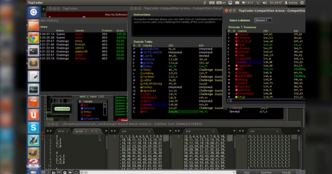Toggle highlight matches option in find bar

click(x=76, y=172)
